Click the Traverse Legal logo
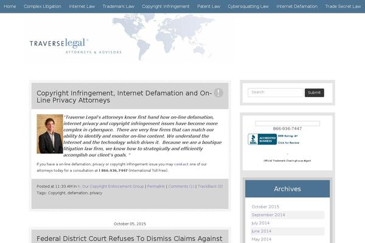Screen dimensions: 365x243 75,46
